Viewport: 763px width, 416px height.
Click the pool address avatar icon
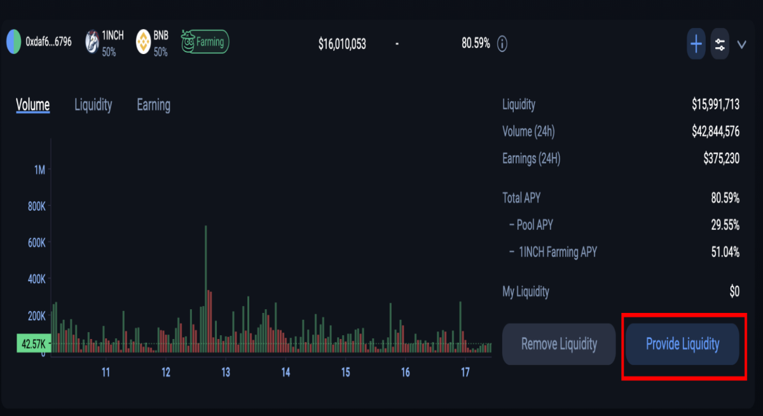pos(13,41)
